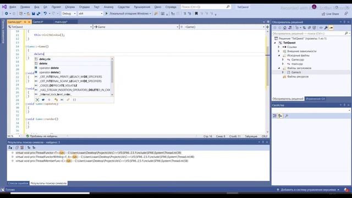Open Properties via wrench icon in Solution Explorer

pos(326,28)
